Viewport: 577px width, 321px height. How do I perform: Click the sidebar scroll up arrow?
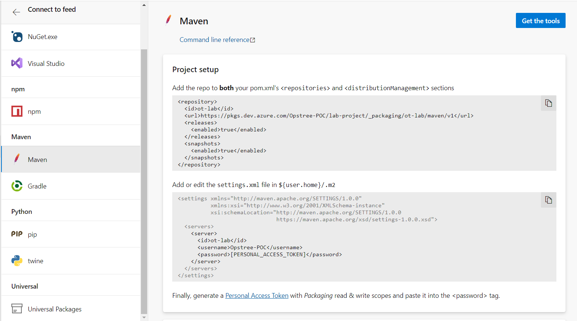tap(144, 5)
